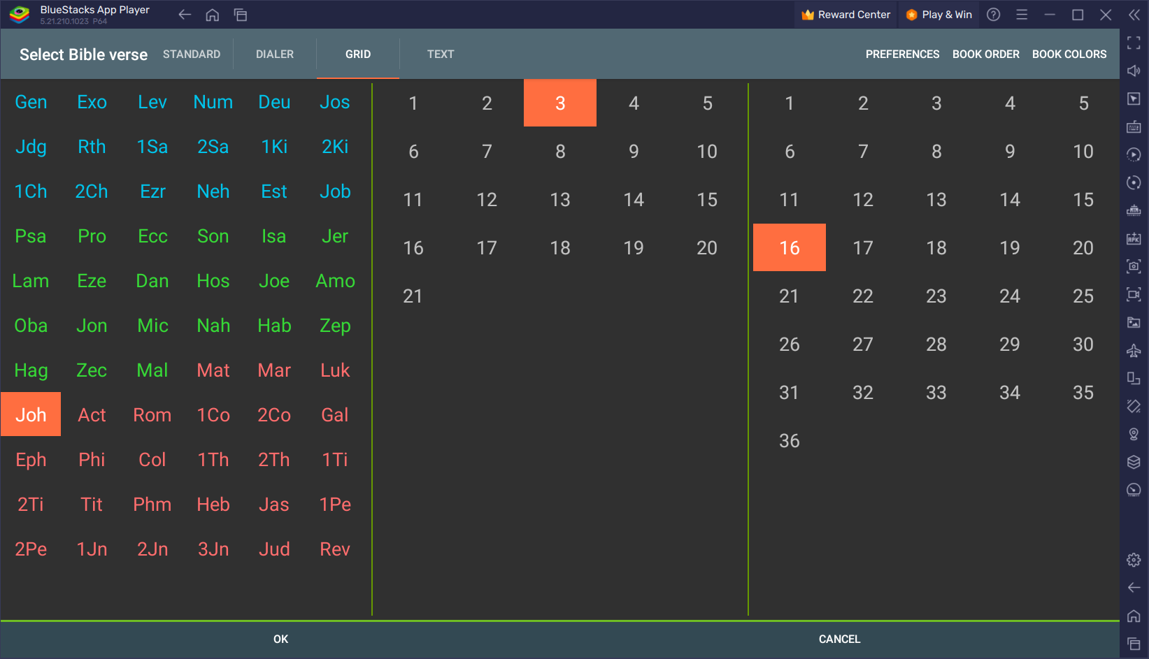This screenshot has width=1149, height=659.
Task: Toggle airplane mode icon in sidebar
Action: 1134,350
